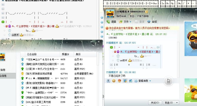Screen dimensions: 197x106
Task: Expand the node beside the slanted ASCII-art row
Action: click(x=3, y=13)
